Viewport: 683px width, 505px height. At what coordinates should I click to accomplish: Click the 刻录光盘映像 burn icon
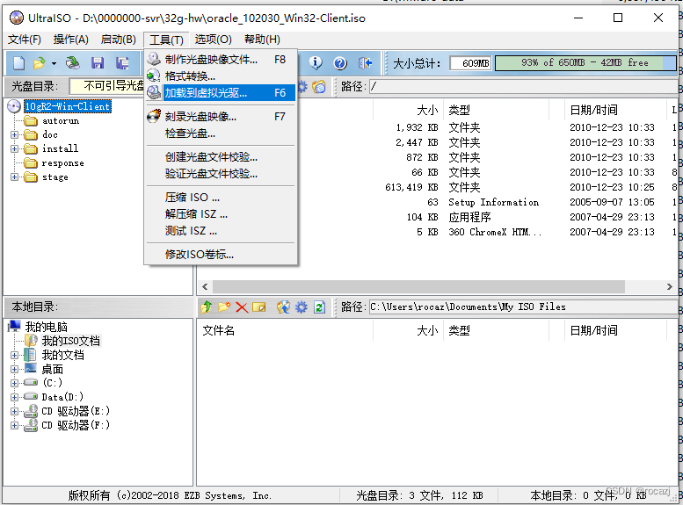point(154,117)
